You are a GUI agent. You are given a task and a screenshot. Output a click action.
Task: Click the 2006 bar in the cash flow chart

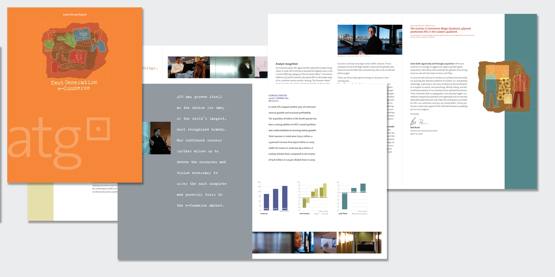point(363,188)
